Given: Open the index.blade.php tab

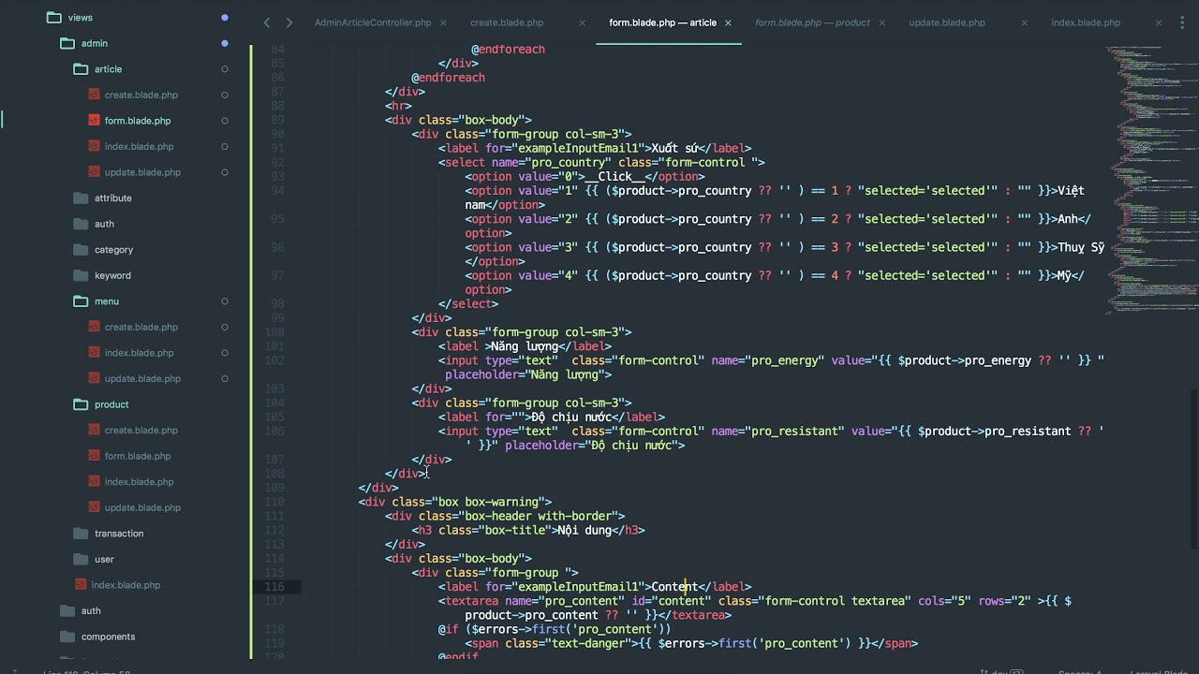Looking at the screenshot, I should pos(1086,22).
